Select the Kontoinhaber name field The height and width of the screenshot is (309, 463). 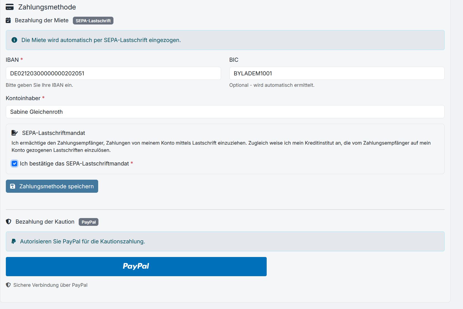(225, 112)
